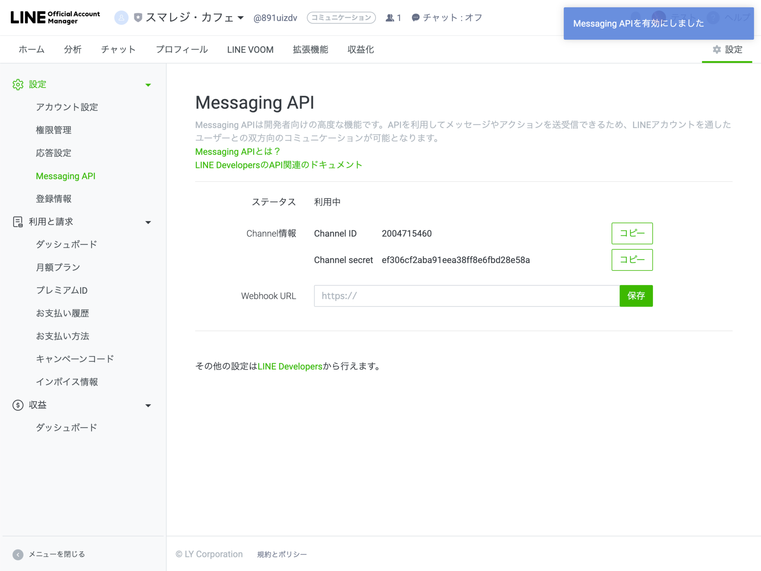
Task: Open 規約とポリシー in footer
Action: coord(282,554)
